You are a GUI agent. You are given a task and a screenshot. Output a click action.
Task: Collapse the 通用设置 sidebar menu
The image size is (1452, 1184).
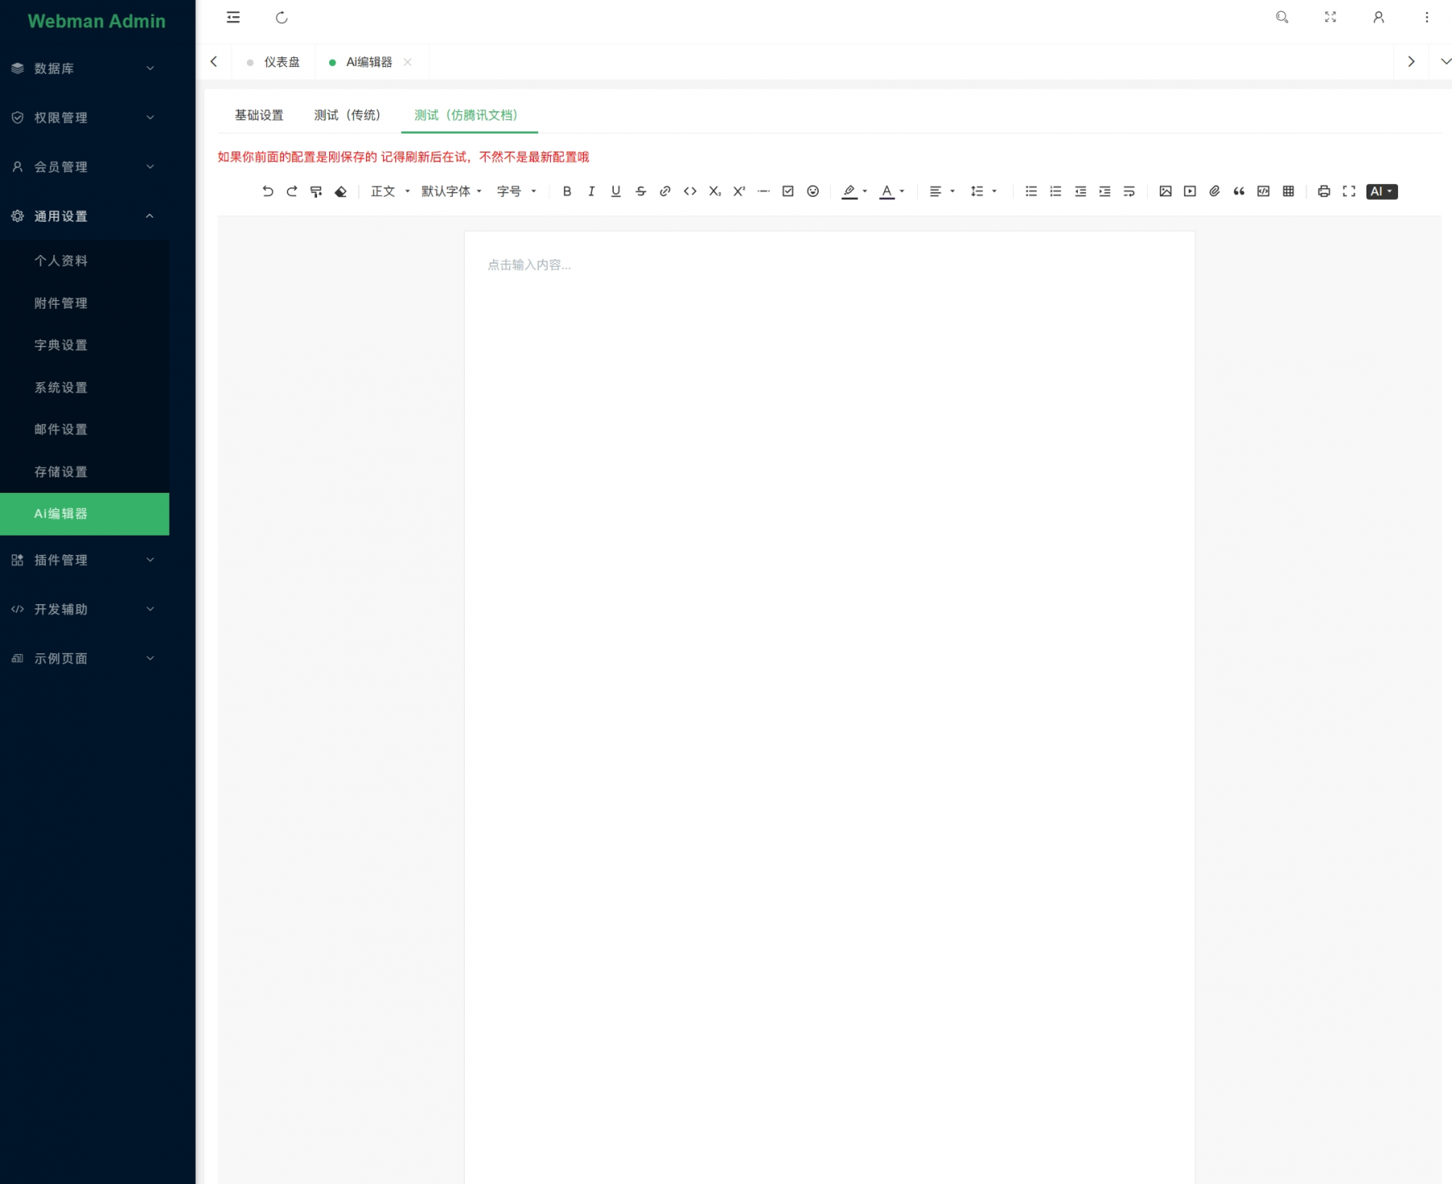tap(85, 216)
